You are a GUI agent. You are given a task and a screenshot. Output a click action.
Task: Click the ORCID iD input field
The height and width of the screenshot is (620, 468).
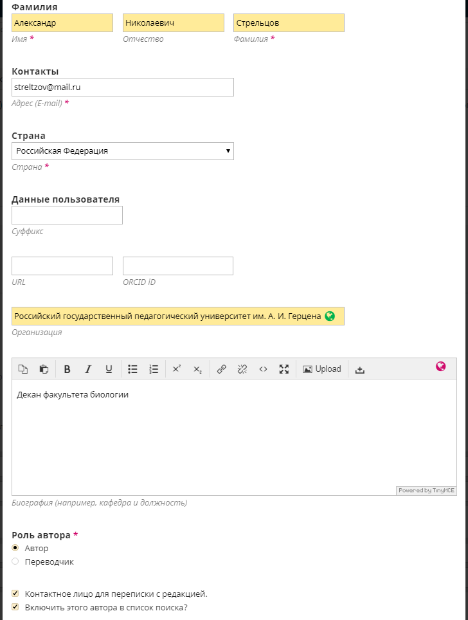(x=177, y=266)
